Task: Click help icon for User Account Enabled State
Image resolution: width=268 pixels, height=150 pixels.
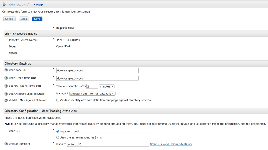Action: pyautogui.click(x=6, y=94)
